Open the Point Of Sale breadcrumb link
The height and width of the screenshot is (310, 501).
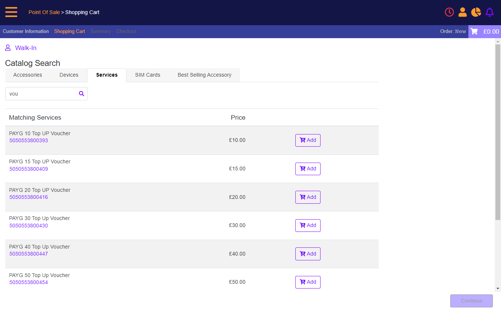tap(44, 12)
